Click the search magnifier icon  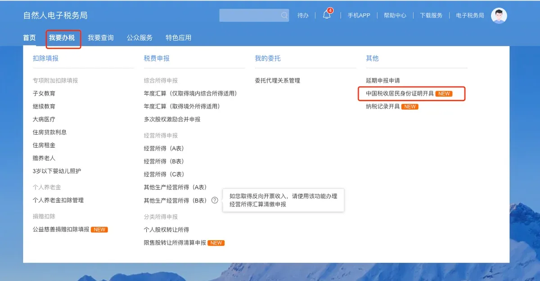pyautogui.click(x=284, y=15)
